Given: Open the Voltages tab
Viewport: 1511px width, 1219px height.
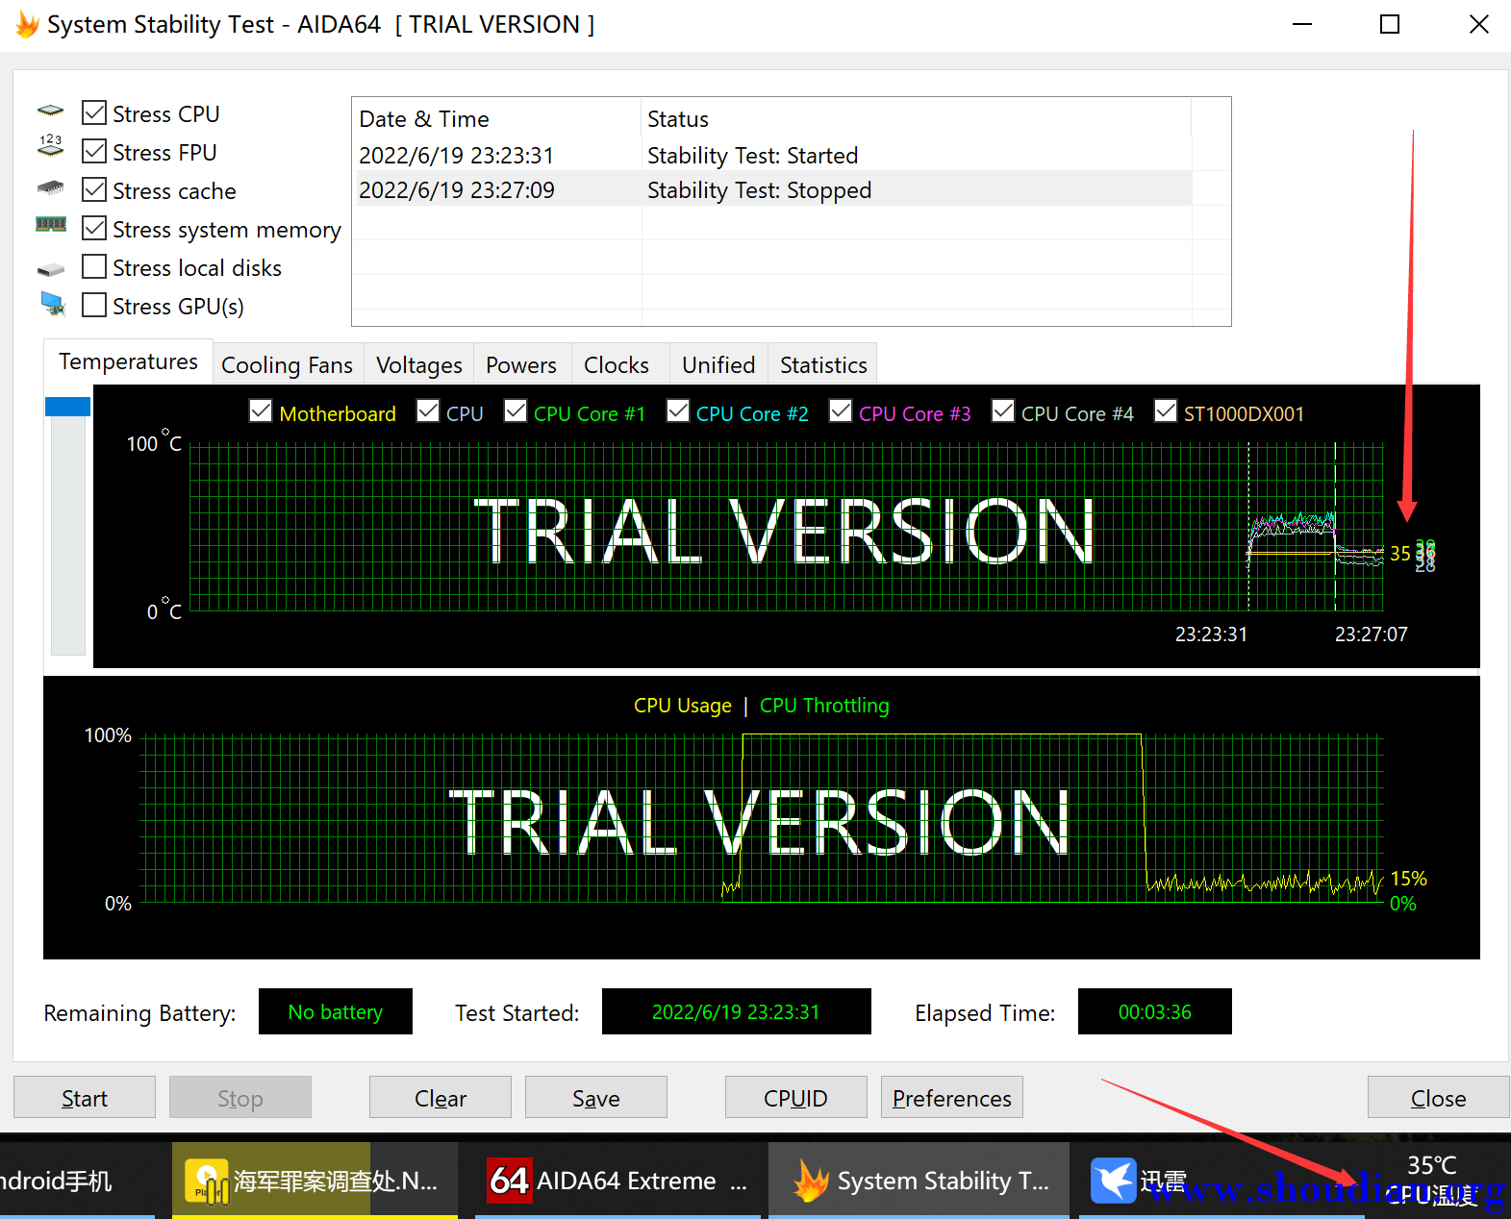Looking at the screenshot, I should [x=418, y=364].
